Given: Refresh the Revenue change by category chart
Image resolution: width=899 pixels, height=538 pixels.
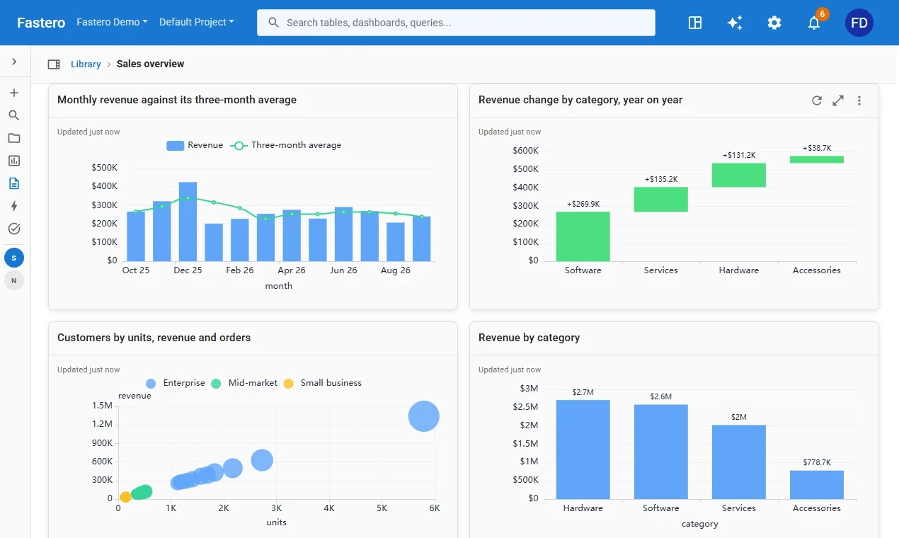Looking at the screenshot, I should 817,101.
